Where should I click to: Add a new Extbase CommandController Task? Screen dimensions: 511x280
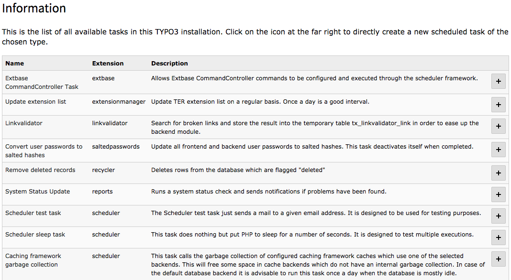(498, 81)
